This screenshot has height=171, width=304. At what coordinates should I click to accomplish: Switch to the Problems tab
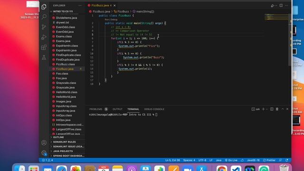click(x=95, y=109)
